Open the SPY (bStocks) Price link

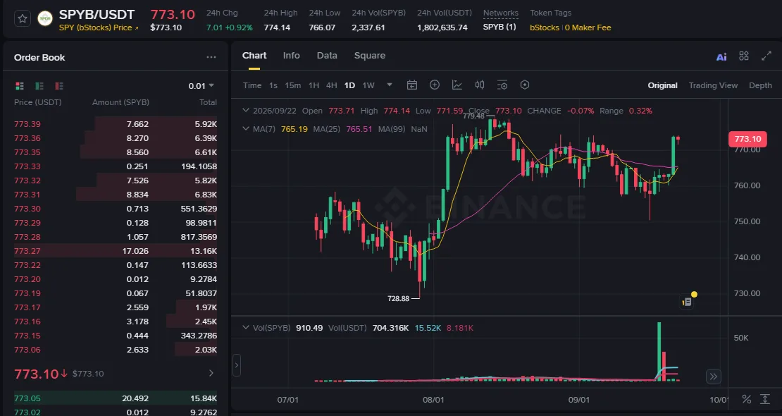tap(99, 27)
